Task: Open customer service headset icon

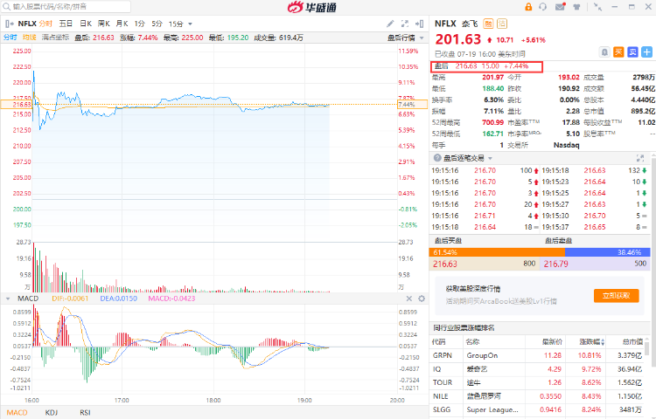Action: coord(542,7)
